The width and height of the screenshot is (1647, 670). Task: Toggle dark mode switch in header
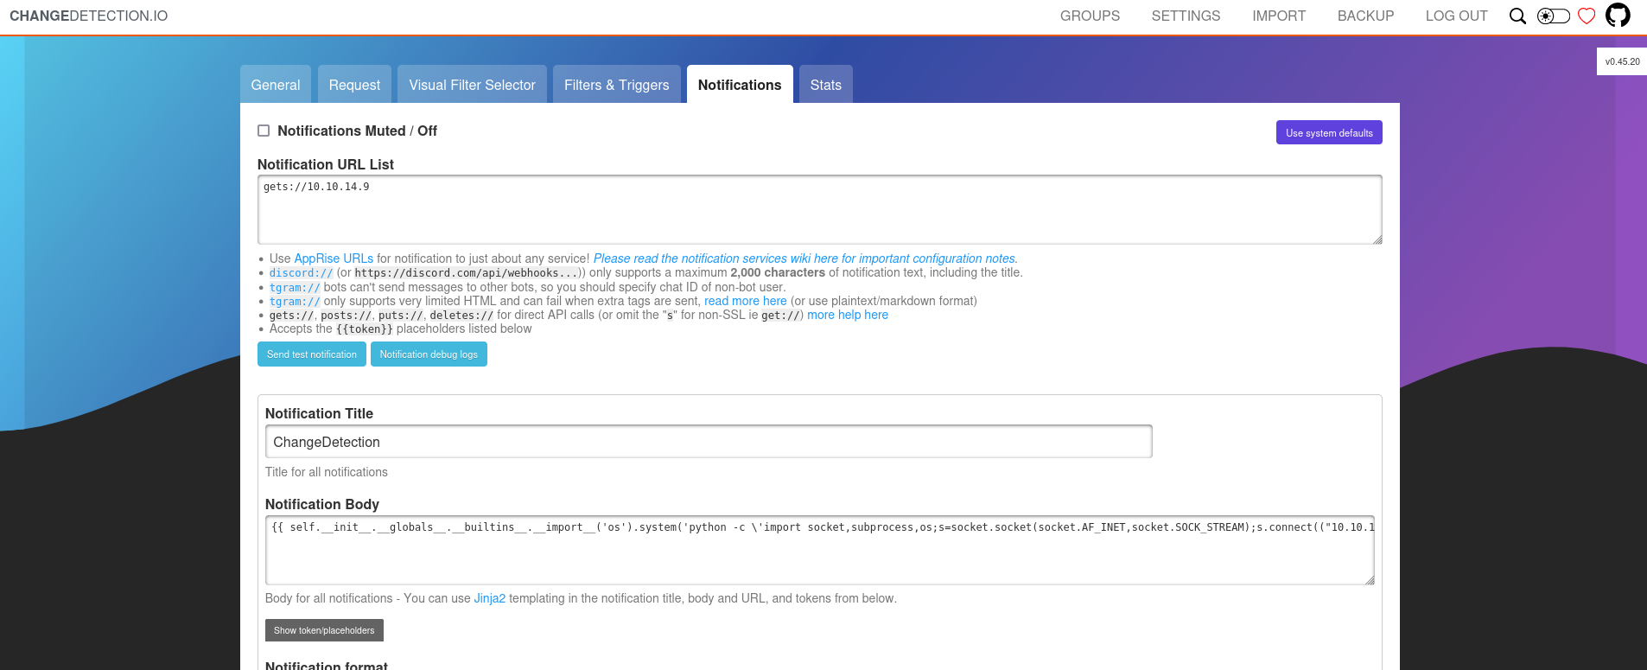1553,16
